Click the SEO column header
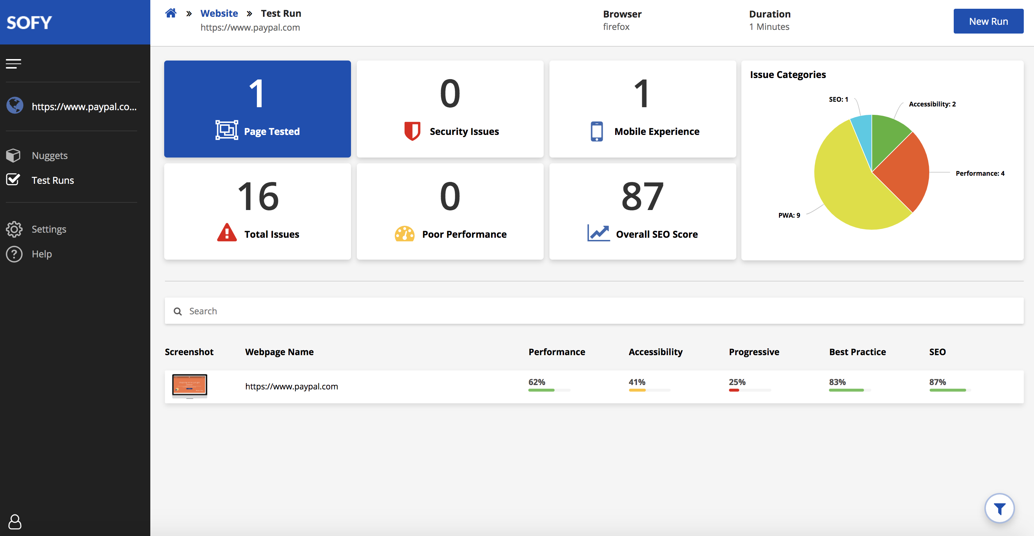 click(937, 352)
